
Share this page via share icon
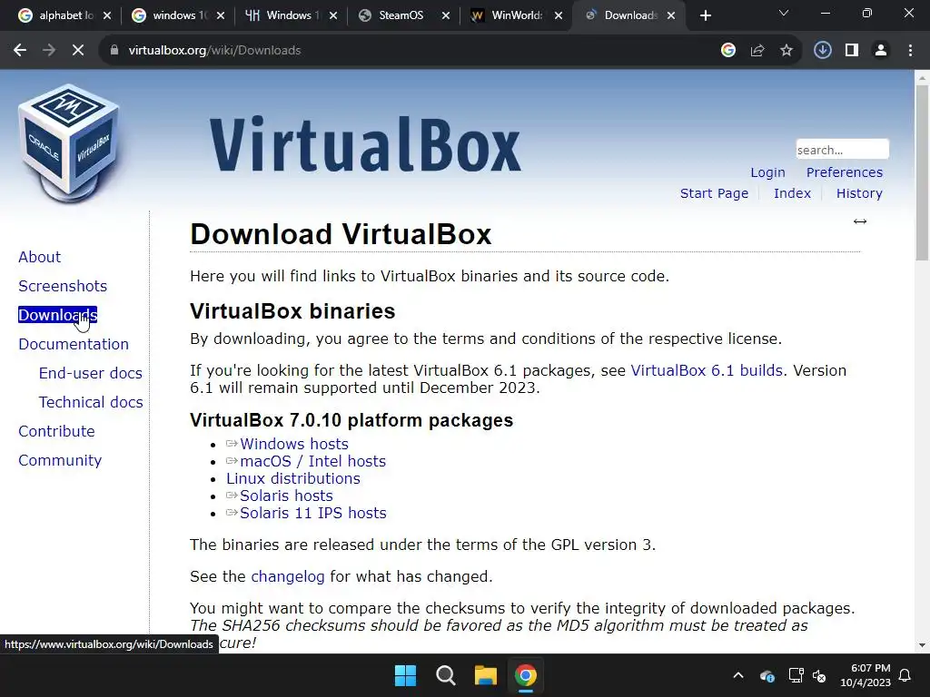pyautogui.click(x=757, y=51)
